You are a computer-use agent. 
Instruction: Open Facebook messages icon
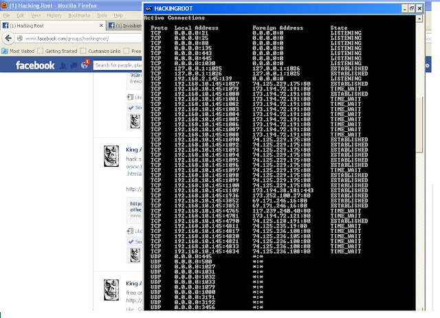[x=74, y=66]
